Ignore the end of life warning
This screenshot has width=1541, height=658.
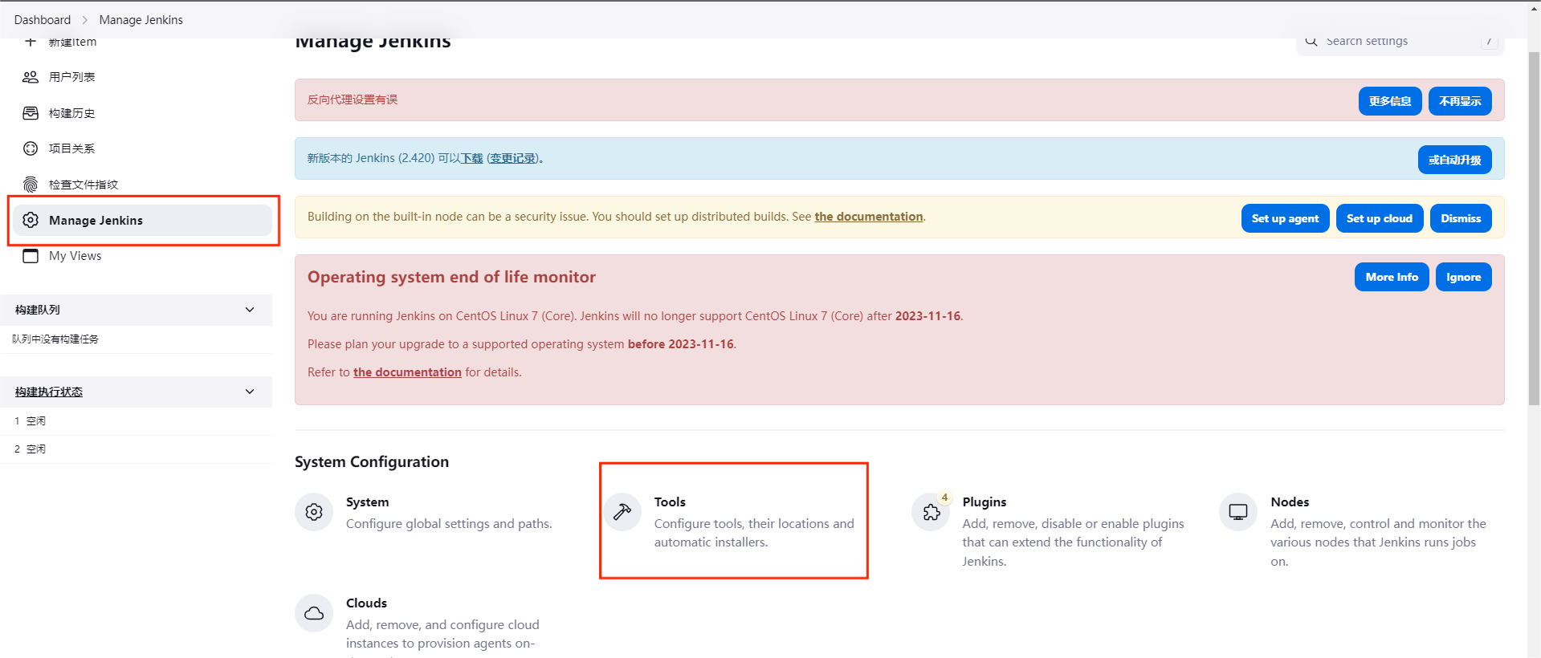[x=1463, y=277]
